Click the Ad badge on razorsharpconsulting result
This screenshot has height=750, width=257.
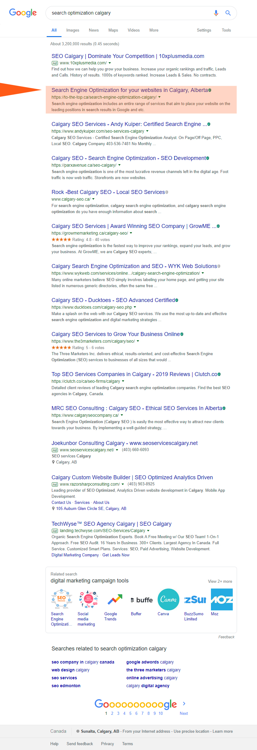[55, 484]
